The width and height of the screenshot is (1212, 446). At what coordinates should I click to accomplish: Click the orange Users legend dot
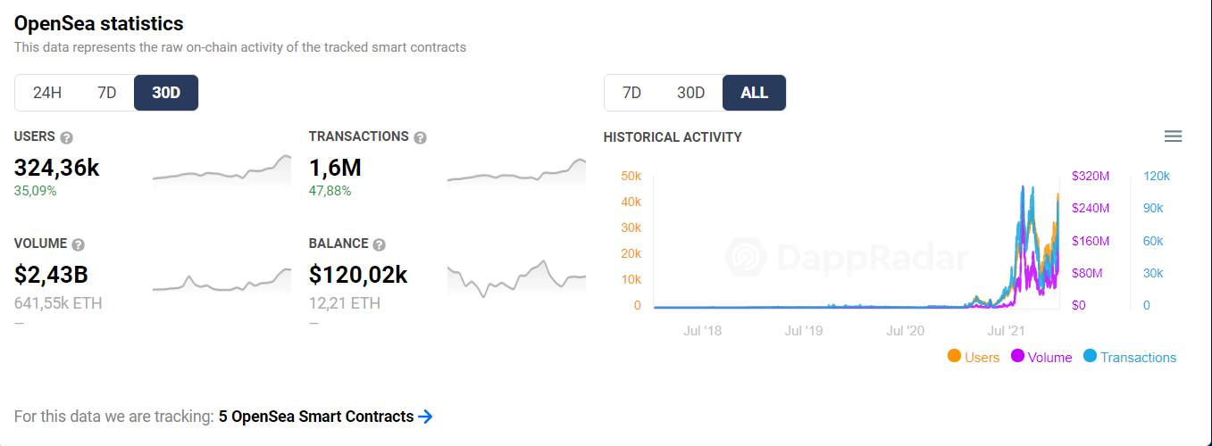pos(954,356)
